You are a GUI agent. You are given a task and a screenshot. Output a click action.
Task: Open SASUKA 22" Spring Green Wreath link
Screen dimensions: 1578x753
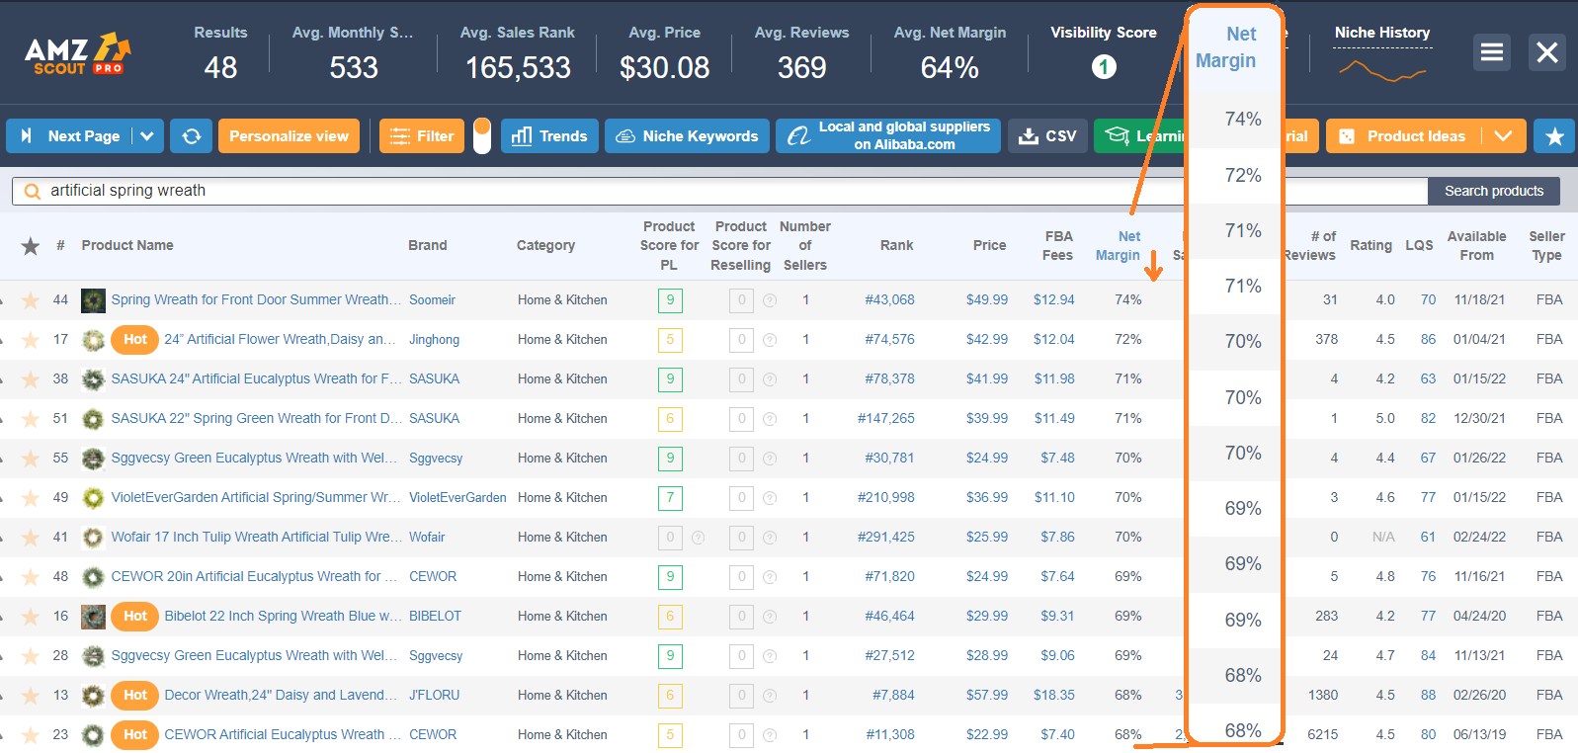point(257,418)
